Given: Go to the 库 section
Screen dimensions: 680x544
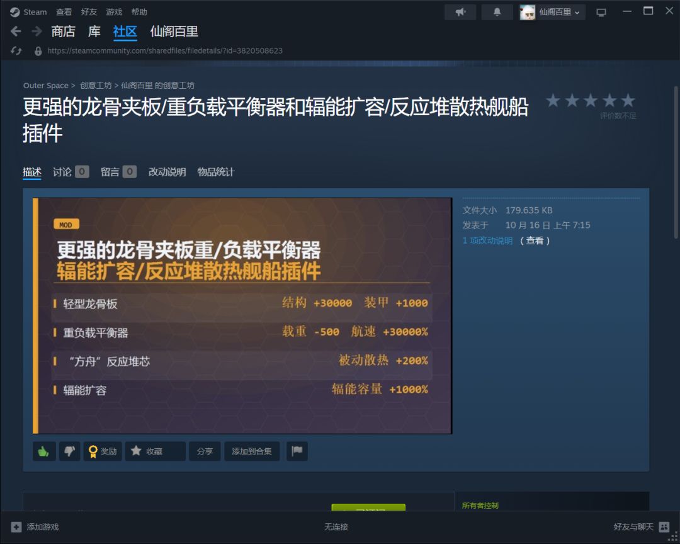Looking at the screenshot, I should (94, 31).
